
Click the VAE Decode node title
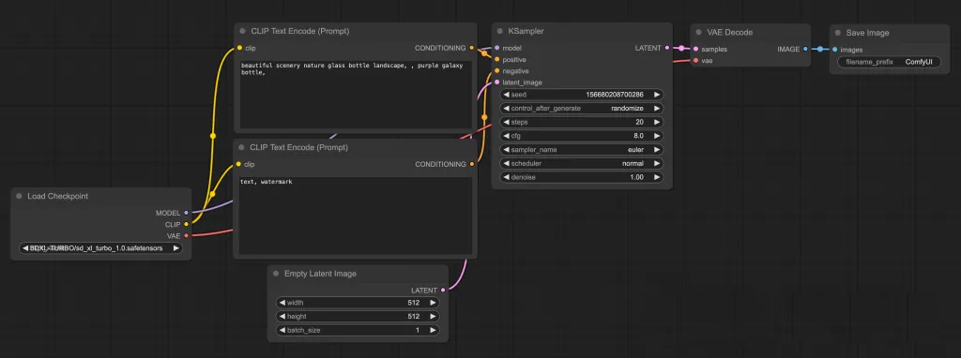tap(729, 33)
